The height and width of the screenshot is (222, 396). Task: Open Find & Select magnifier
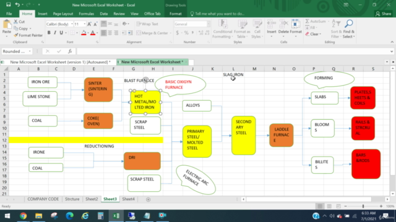pyautogui.click(x=349, y=29)
